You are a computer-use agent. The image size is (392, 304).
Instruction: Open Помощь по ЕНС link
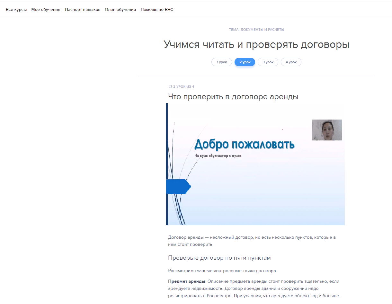pos(157,10)
